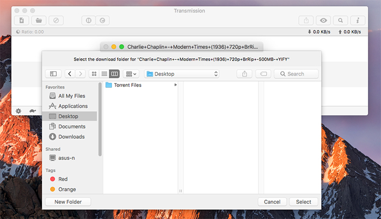Viewport: 381px width, 219px height.
Task: Select asus-n shared computer
Action: click(x=70, y=158)
